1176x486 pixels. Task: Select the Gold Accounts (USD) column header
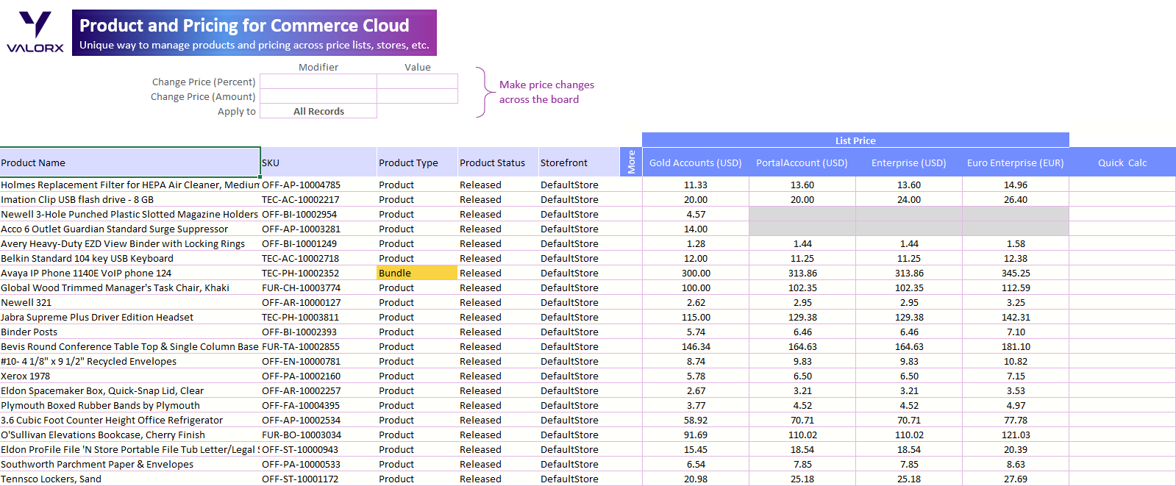coord(696,162)
